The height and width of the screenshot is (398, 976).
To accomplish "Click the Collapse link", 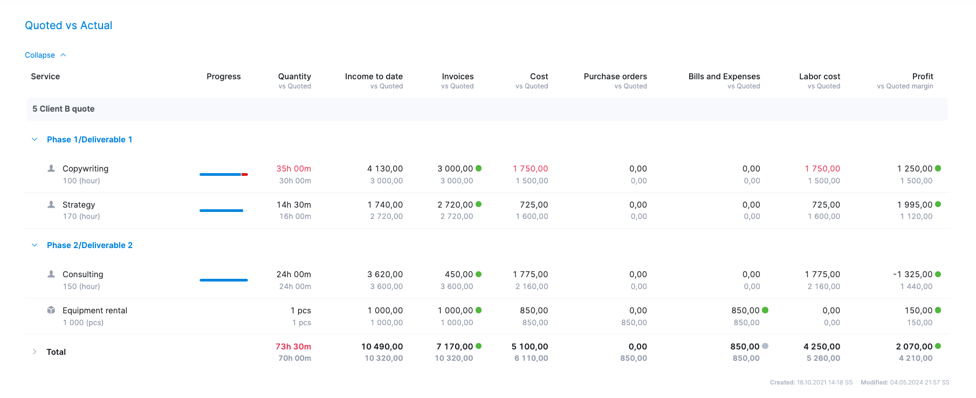I will [x=40, y=55].
